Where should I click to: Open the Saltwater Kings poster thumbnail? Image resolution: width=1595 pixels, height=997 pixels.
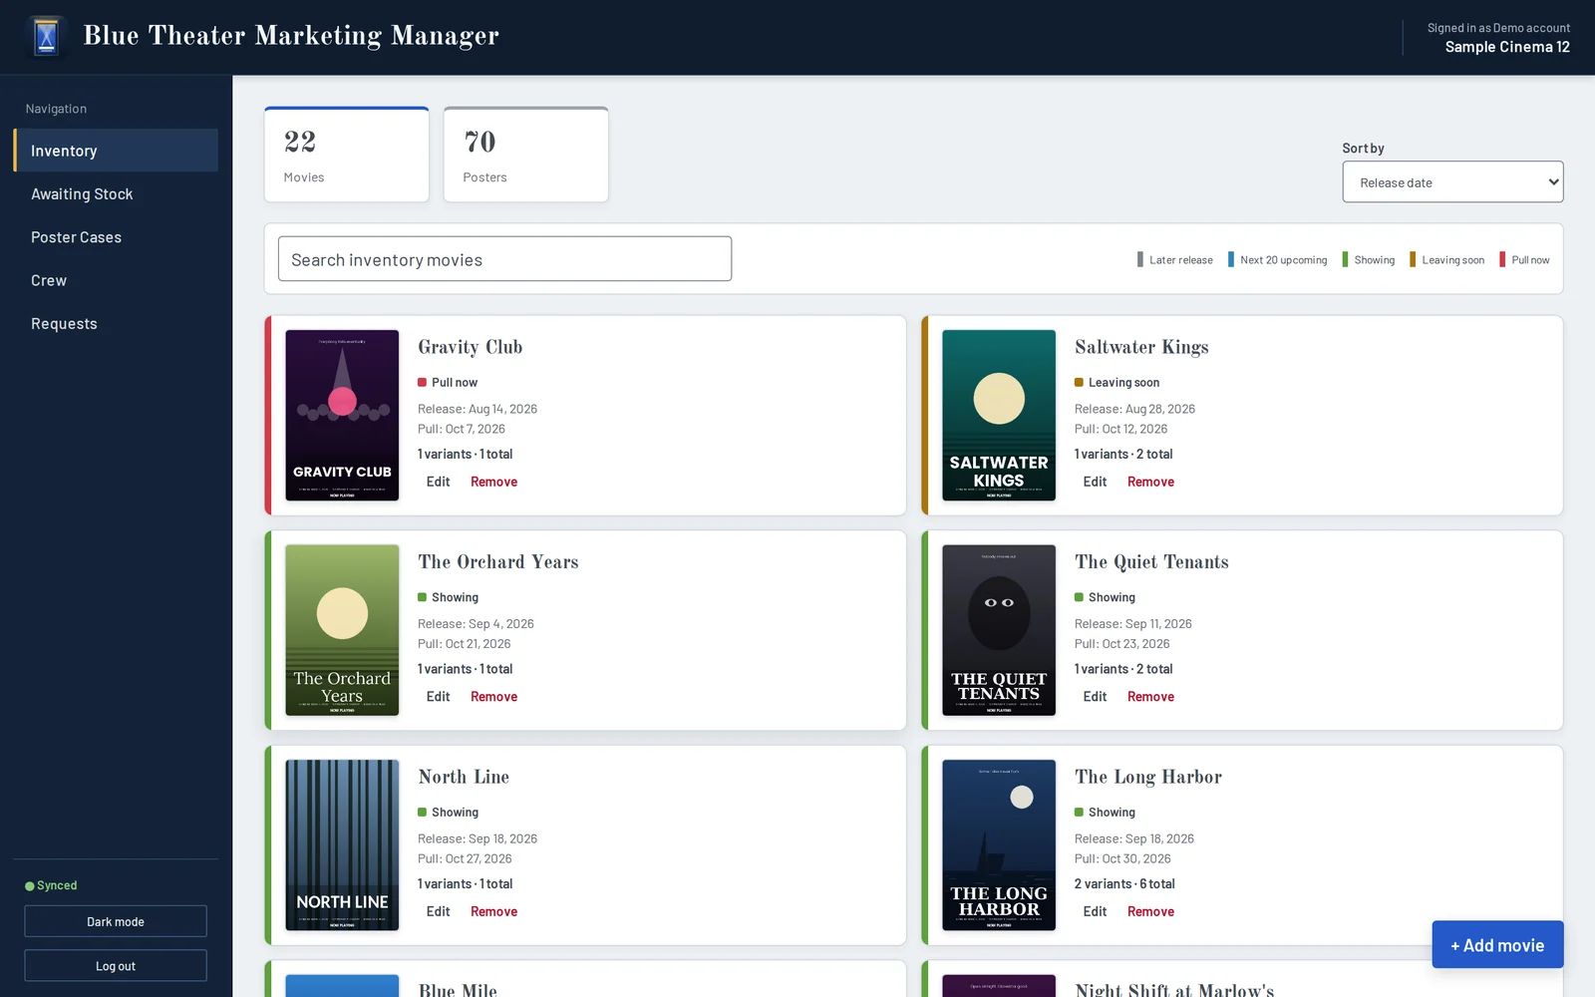point(999,415)
